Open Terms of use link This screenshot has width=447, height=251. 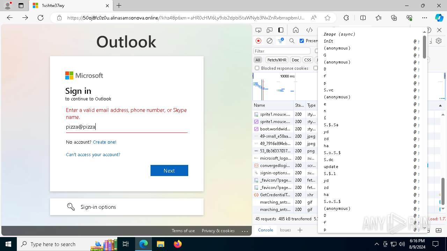click(183, 231)
